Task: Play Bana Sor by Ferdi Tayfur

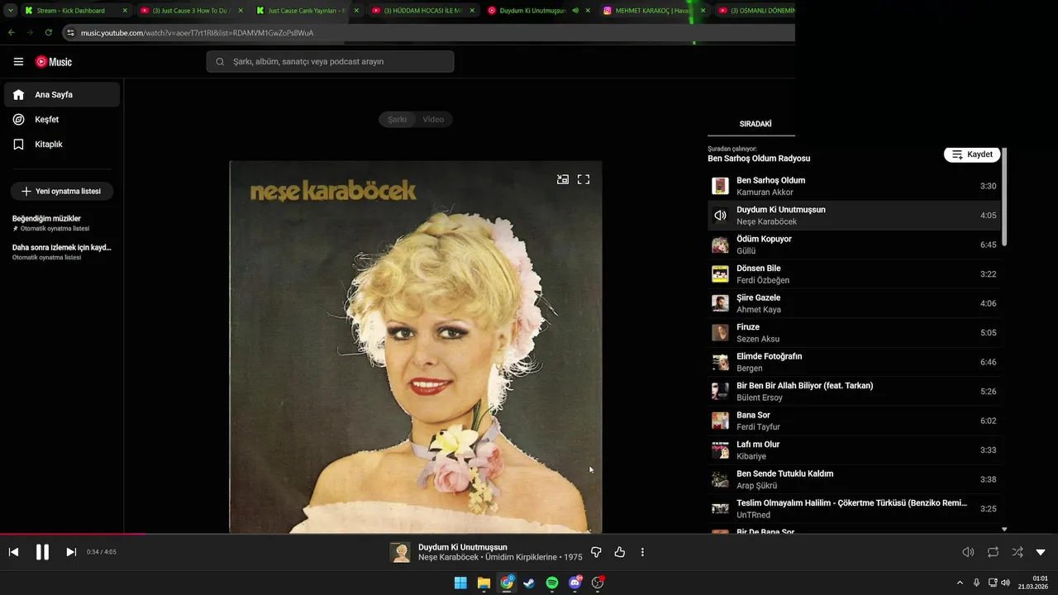Action: pyautogui.click(x=855, y=421)
